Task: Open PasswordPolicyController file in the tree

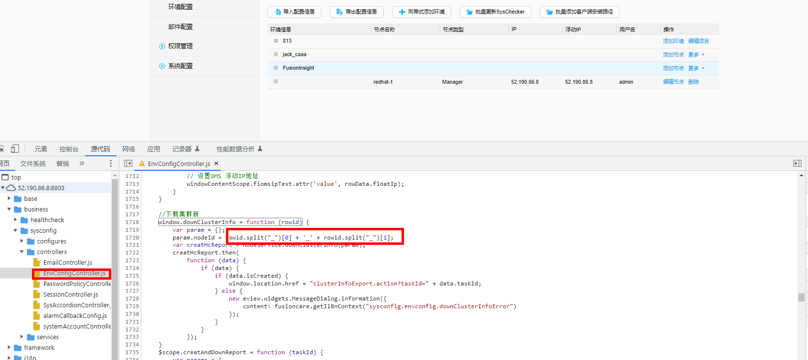Action: click(x=77, y=284)
